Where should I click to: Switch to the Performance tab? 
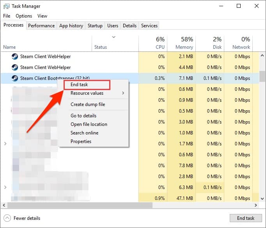(x=41, y=26)
